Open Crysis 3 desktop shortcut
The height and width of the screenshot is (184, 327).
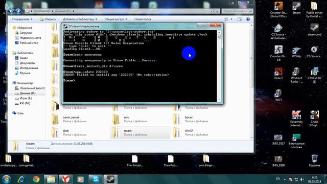(x=314, y=119)
